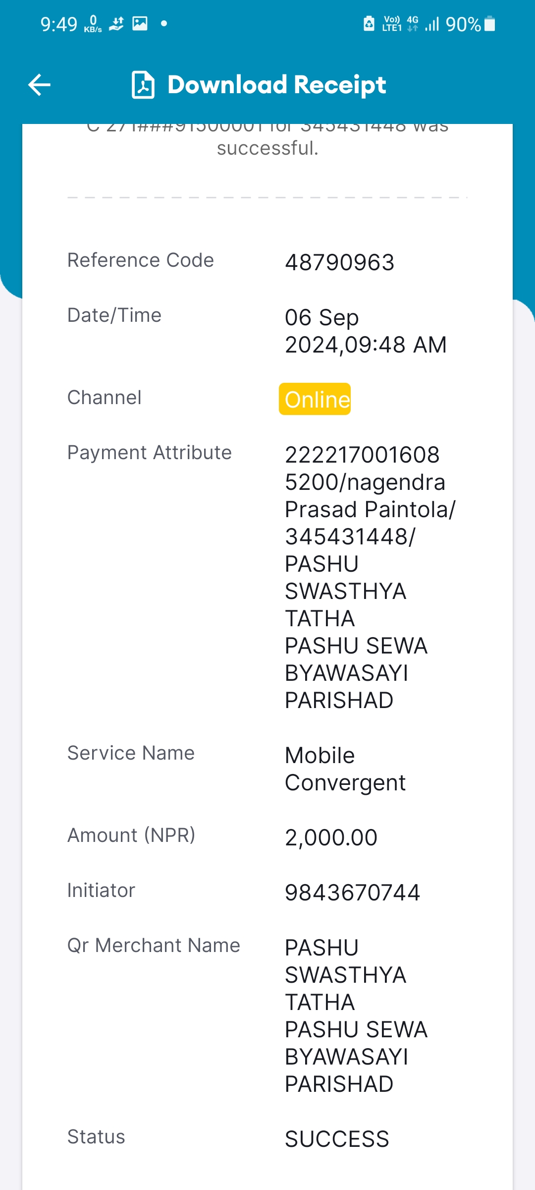Click the PDF document icon
Viewport: 535px width, 1190px height.
143,85
